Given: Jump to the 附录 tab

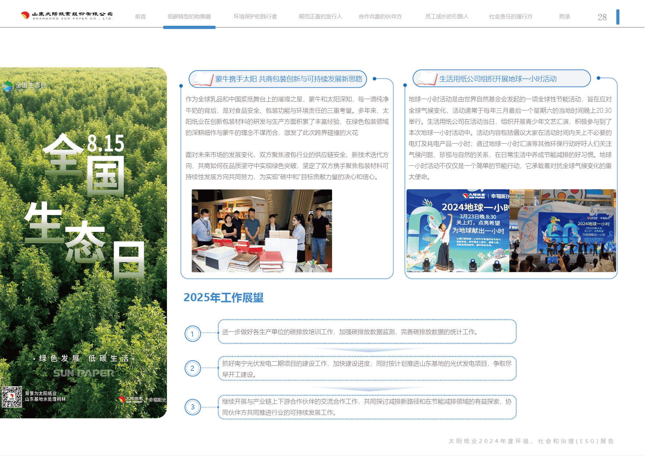Looking at the screenshot, I should tap(564, 17).
